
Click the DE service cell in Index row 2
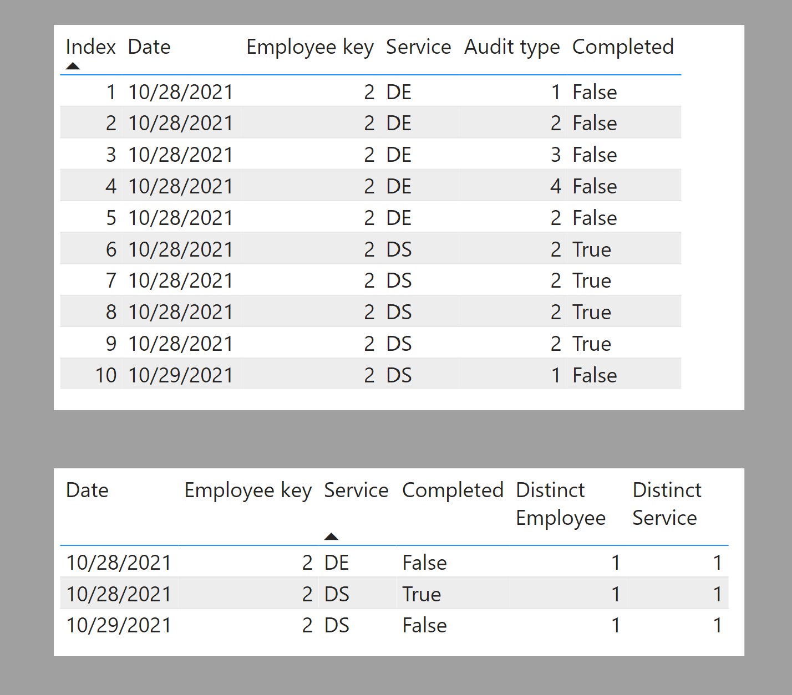(399, 123)
